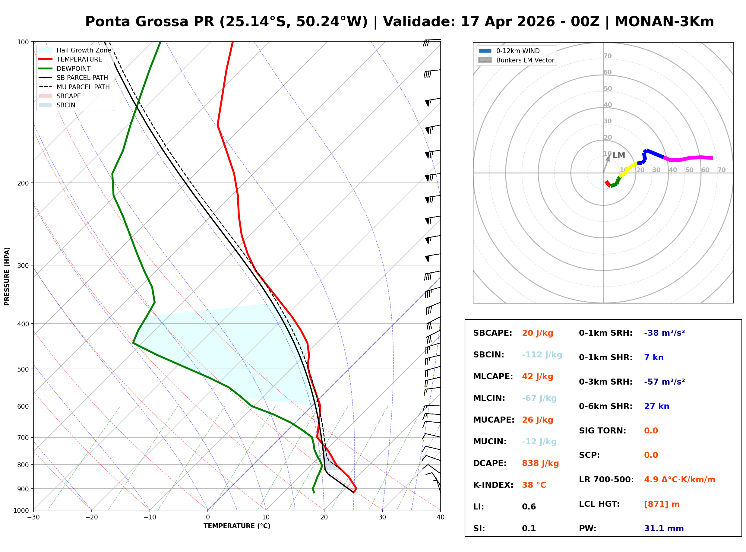Click the 0-12km WIND legend swatch

(485, 51)
